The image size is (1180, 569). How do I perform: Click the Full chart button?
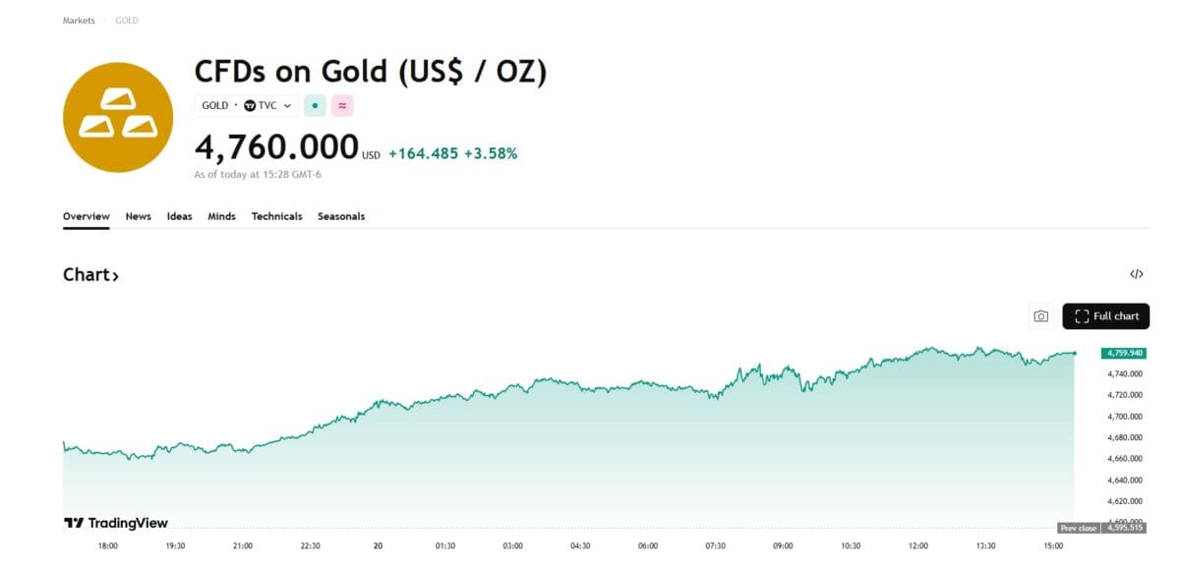coord(1106,316)
